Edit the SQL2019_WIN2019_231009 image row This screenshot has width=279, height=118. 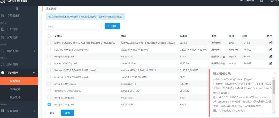coord(270,50)
